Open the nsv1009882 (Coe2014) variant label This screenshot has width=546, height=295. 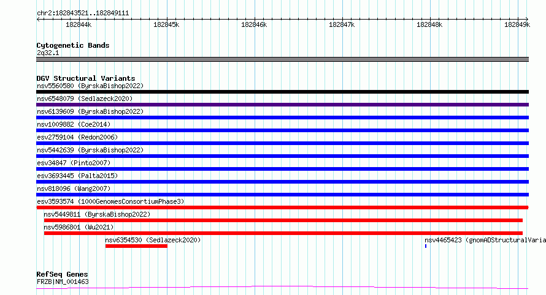[x=74, y=124]
